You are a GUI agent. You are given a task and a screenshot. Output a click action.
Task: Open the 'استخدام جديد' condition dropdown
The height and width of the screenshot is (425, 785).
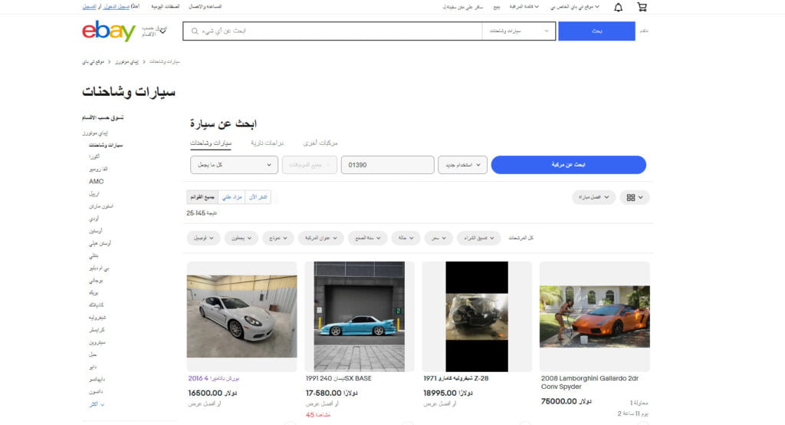tap(462, 165)
